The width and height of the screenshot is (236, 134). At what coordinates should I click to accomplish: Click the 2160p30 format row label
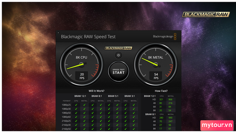66,125
